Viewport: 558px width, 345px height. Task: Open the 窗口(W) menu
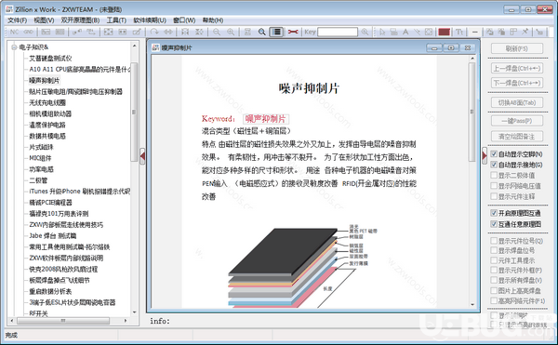pos(184,20)
